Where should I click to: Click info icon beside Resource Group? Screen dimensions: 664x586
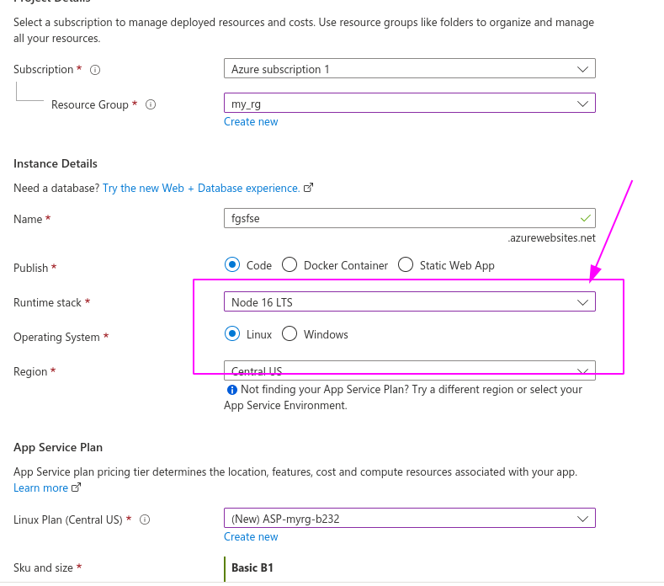(x=151, y=105)
